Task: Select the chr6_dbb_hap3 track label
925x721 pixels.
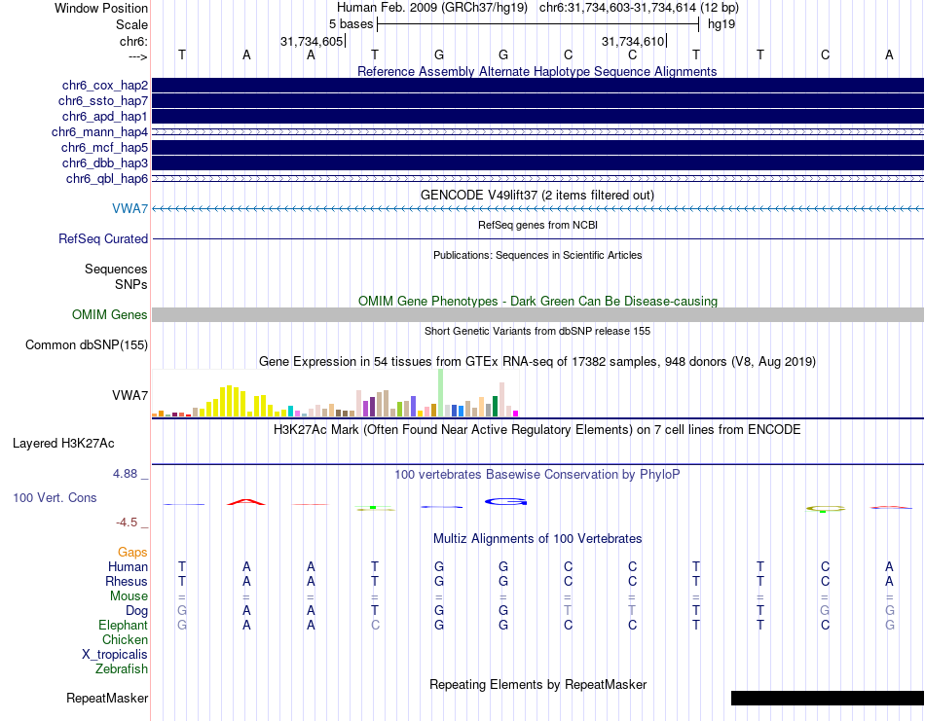Action: pos(105,162)
